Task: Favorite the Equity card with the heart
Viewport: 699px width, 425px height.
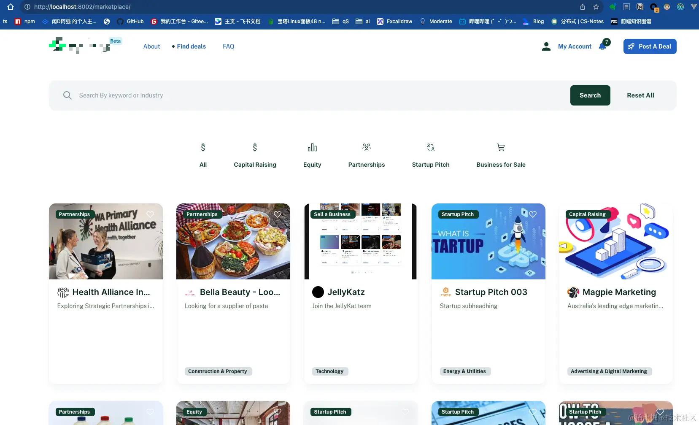Action: 278,412
